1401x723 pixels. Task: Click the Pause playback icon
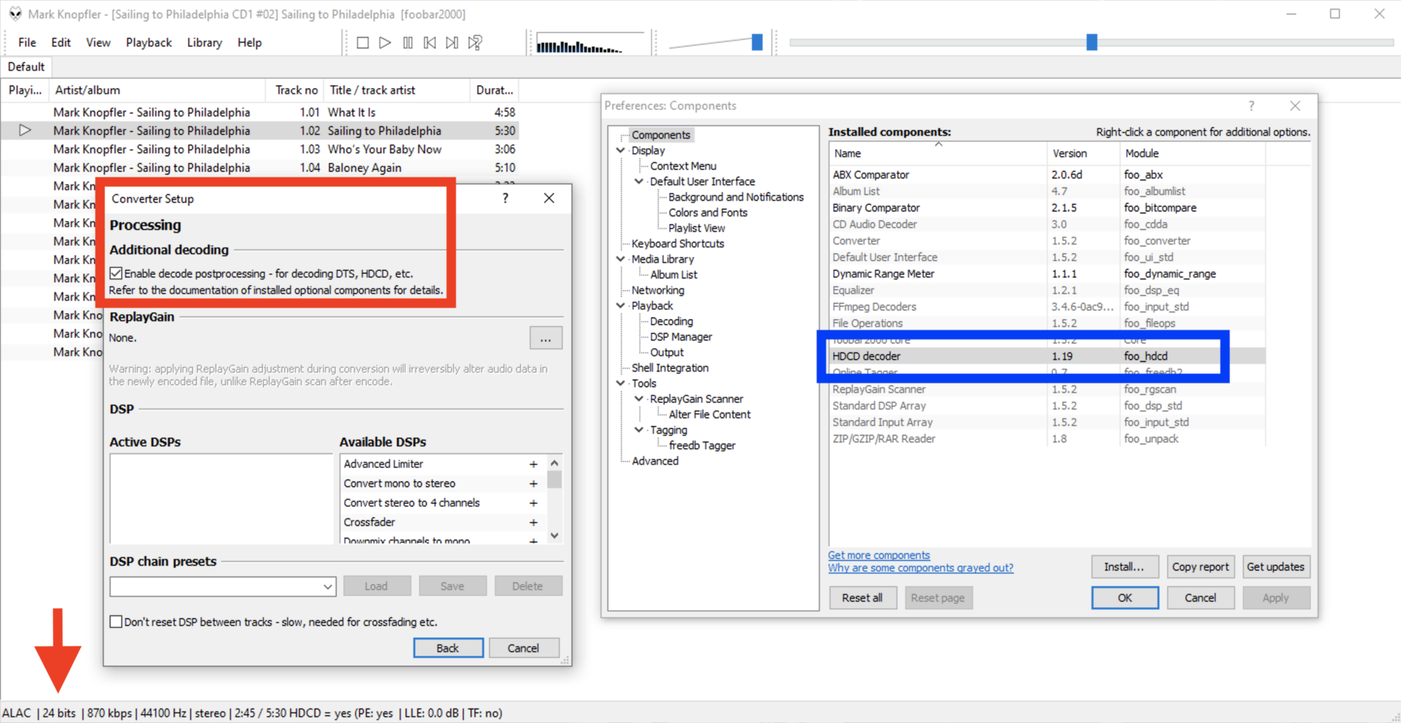point(408,43)
